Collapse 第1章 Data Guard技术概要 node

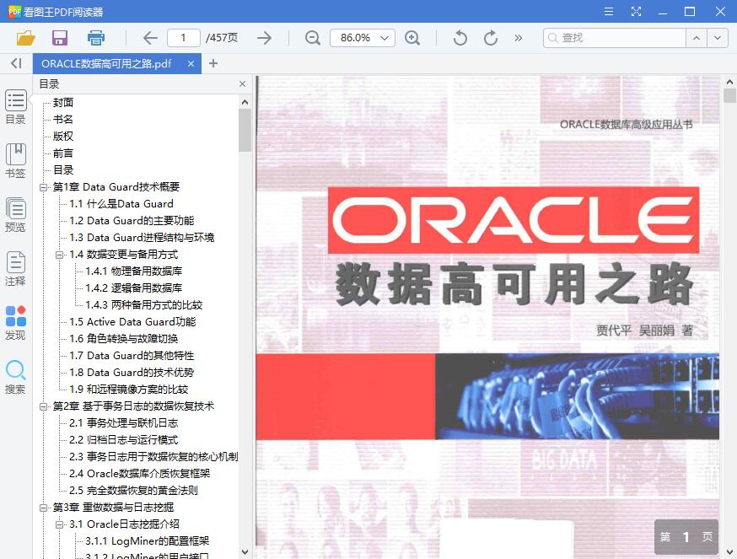tap(43, 187)
